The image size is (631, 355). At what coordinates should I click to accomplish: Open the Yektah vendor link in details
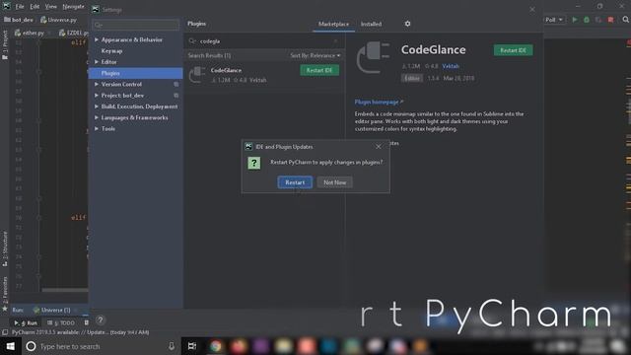click(451, 66)
